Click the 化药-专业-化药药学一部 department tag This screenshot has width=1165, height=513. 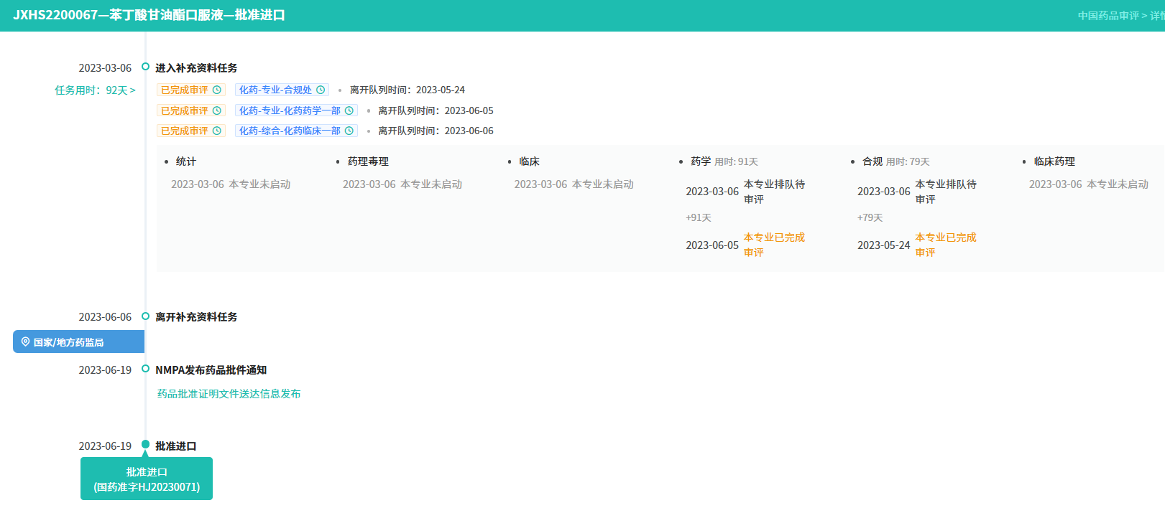290,110
